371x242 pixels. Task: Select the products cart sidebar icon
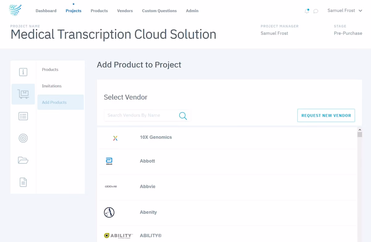click(x=23, y=94)
